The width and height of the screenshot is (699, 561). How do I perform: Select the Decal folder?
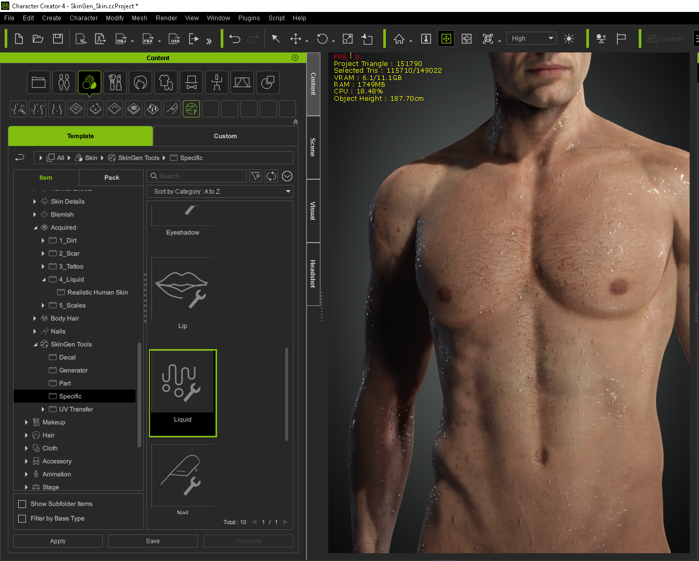click(67, 357)
